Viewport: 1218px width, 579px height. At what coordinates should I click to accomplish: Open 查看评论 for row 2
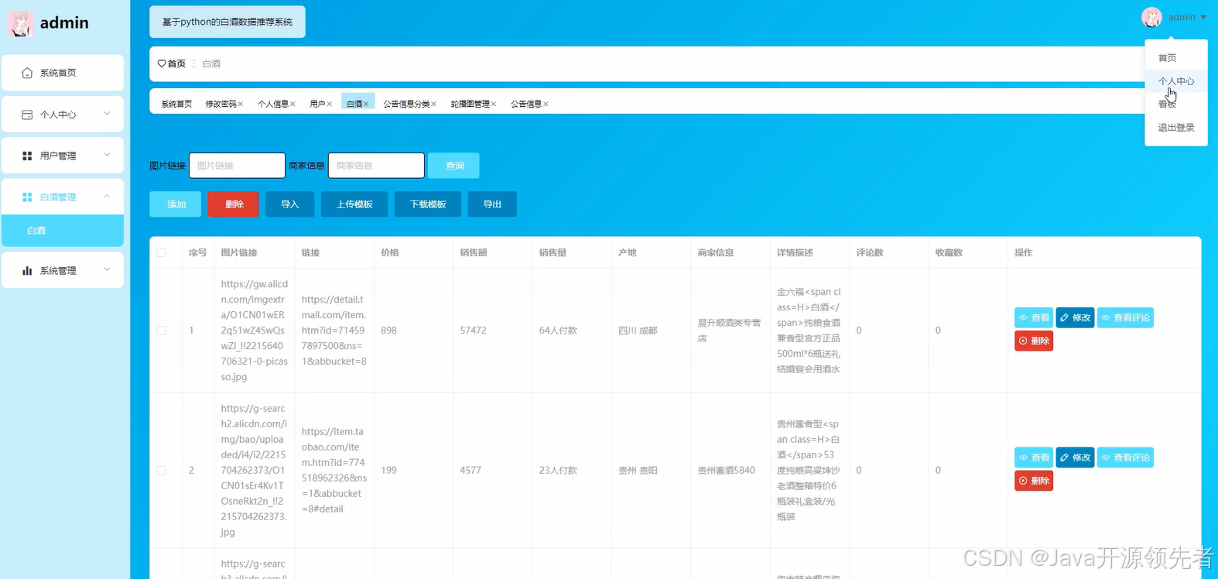coord(1125,457)
